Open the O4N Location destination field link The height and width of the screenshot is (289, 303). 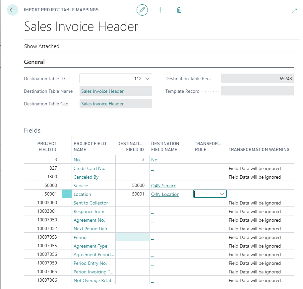[165, 194]
